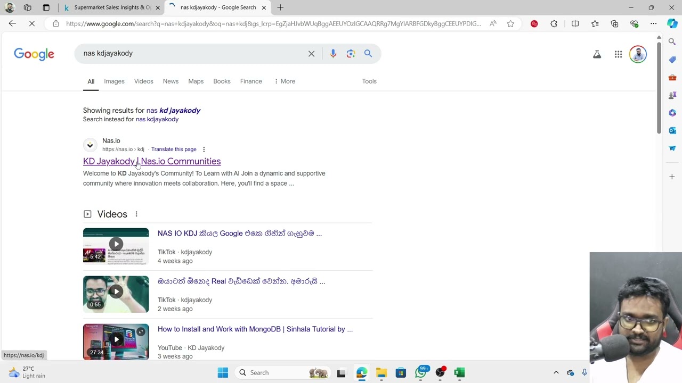The height and width of the screenshot is (383, 682).
Task: Stop loading the current page
Action: tap(32, 23)
